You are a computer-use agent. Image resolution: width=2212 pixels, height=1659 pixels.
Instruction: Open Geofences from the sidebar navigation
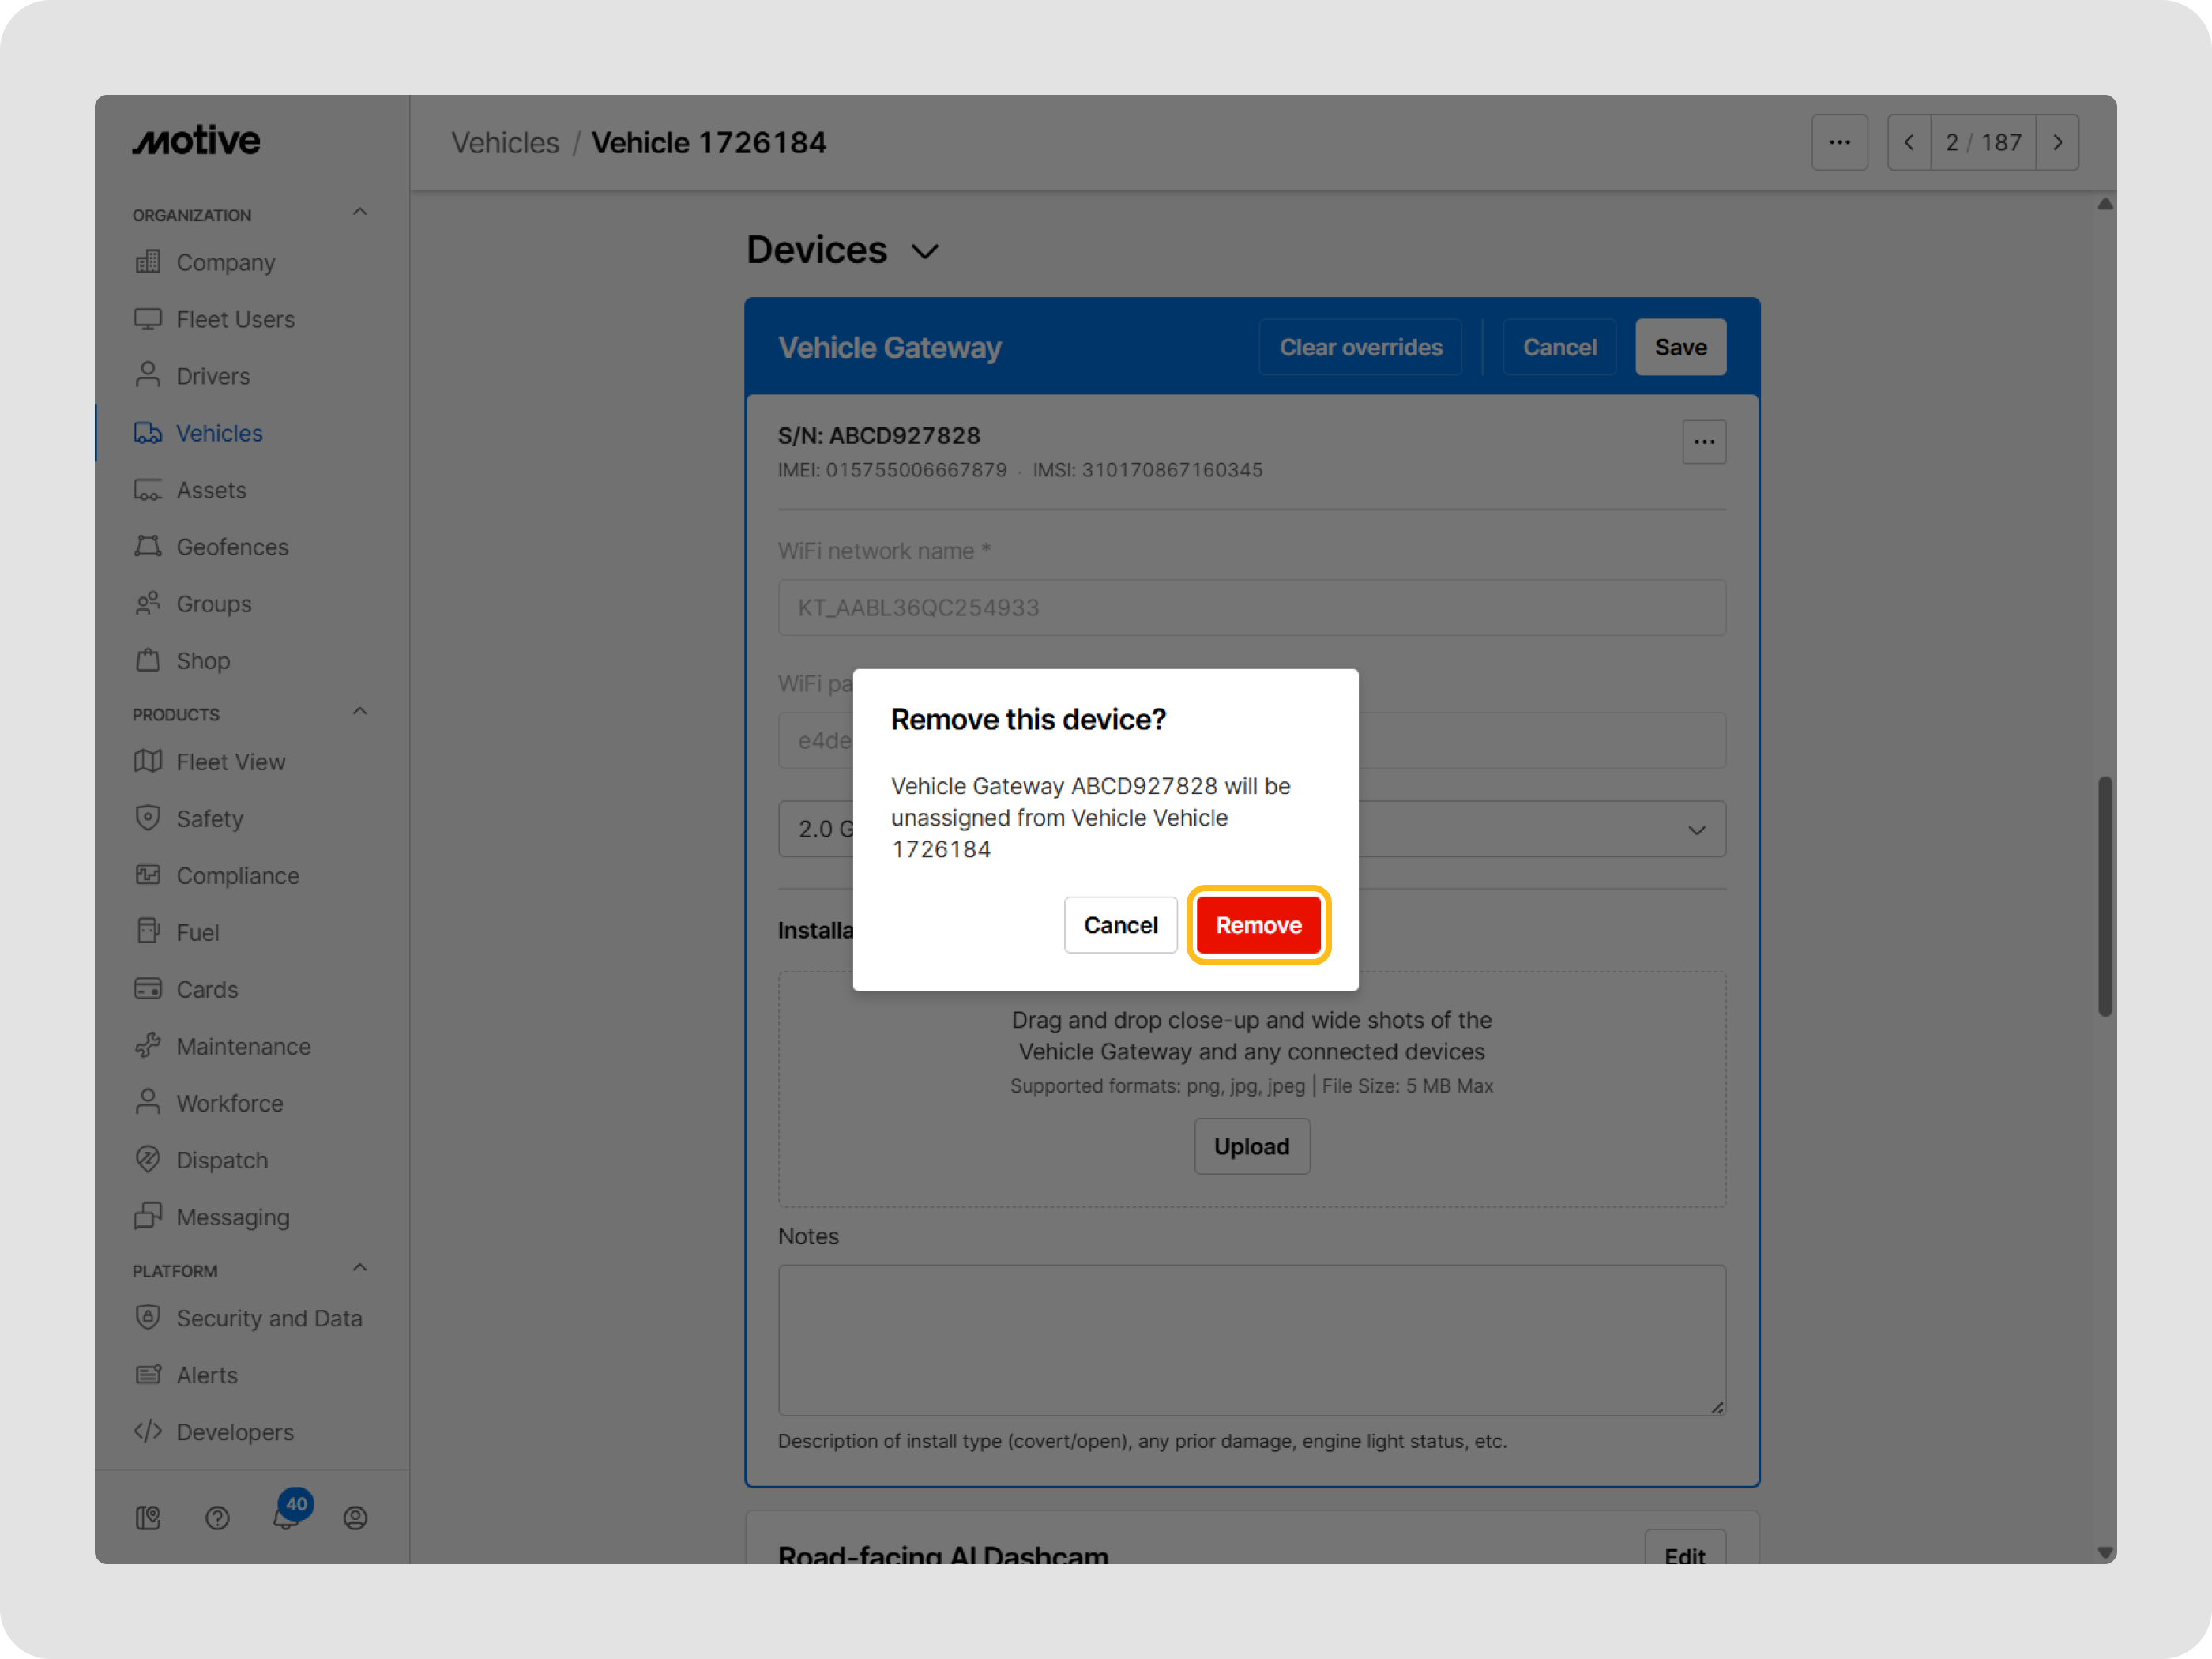click(x=232, y=546)
